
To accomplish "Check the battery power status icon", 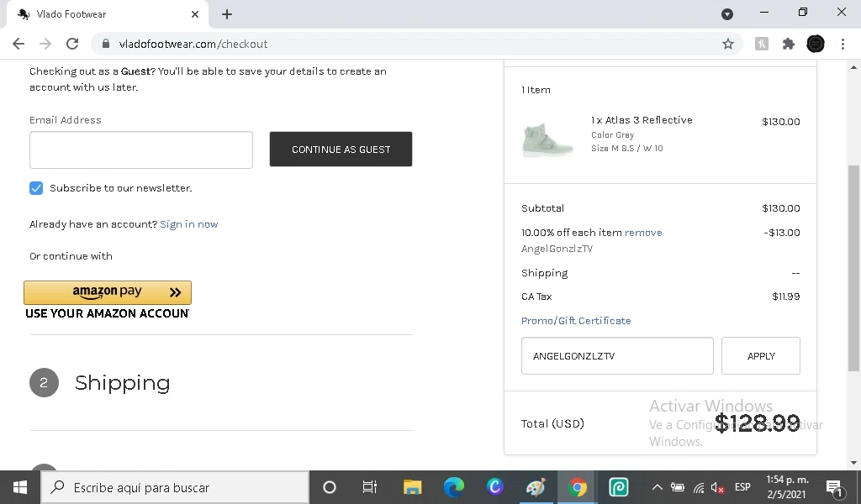I will (x=678, y=487).
